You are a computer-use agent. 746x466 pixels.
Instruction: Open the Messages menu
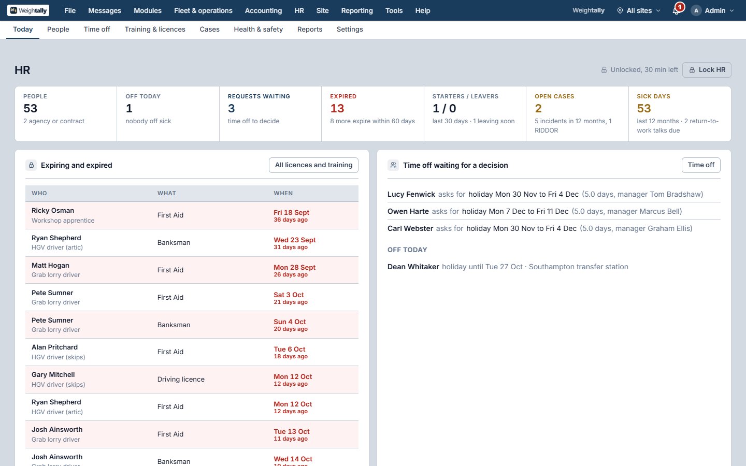(x=105, y=10)
